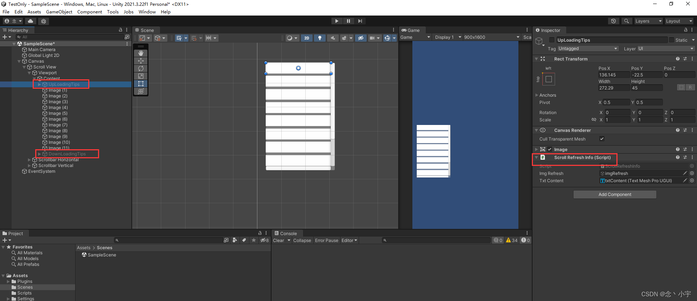
Task: Expand Scrollbar Vertical in Hierarchy
Action: point(29,166)
